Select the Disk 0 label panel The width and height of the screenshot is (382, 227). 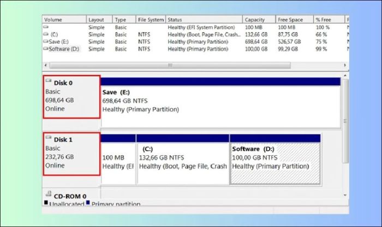point(71,97)
